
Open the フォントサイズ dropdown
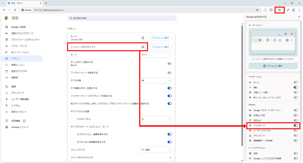click(x=156, y=150)
